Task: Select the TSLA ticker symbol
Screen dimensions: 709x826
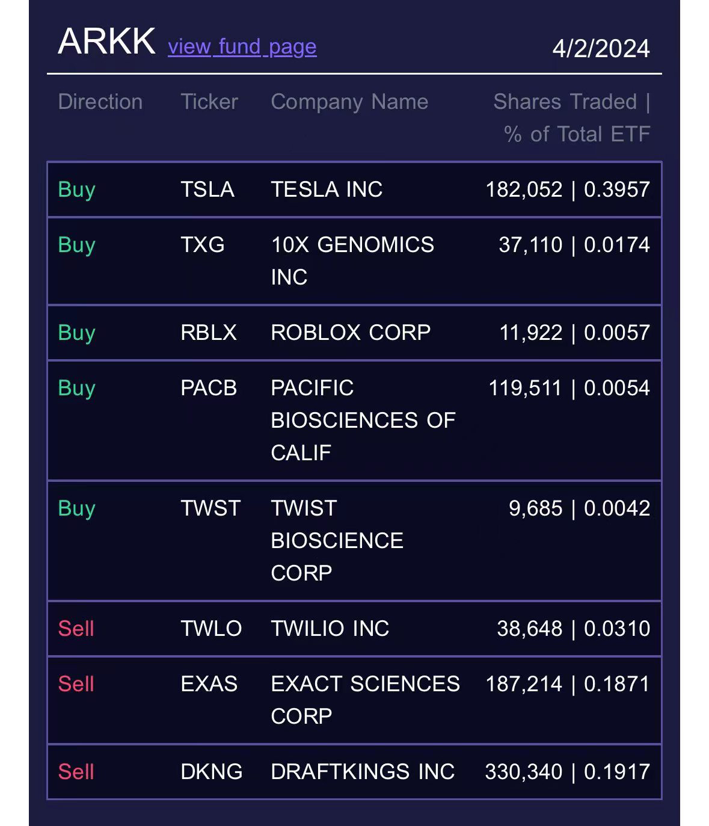Action: [x=207, y=190]
